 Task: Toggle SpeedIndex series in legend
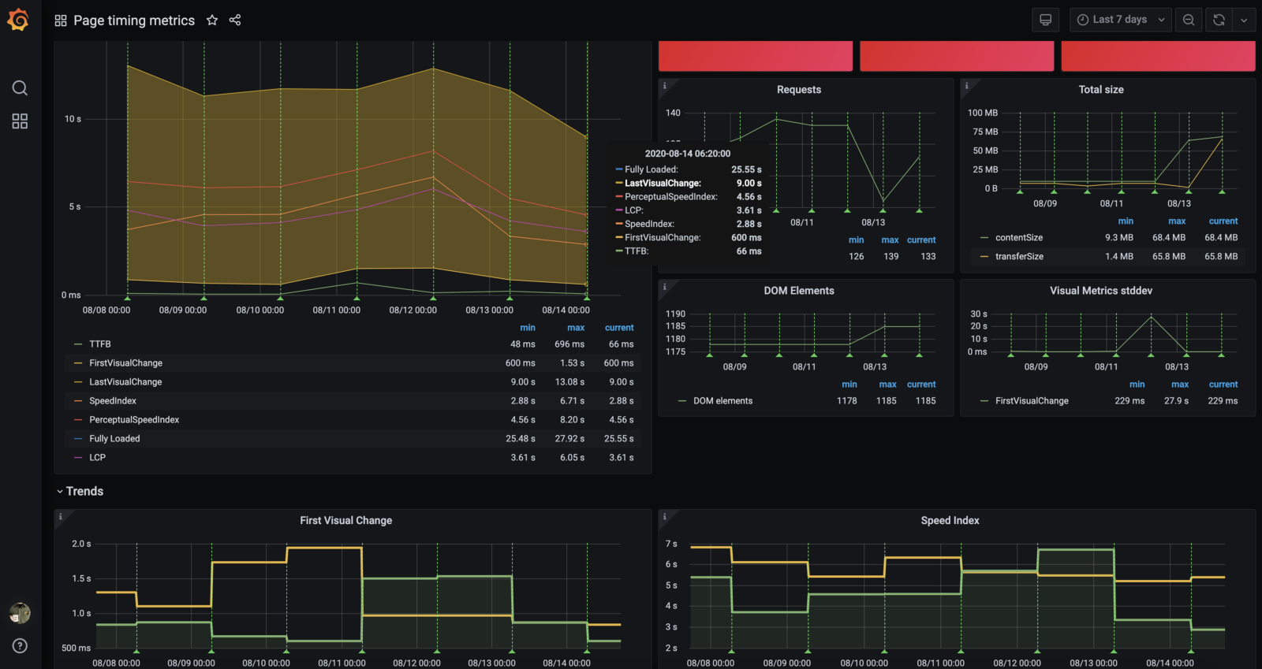113,401
